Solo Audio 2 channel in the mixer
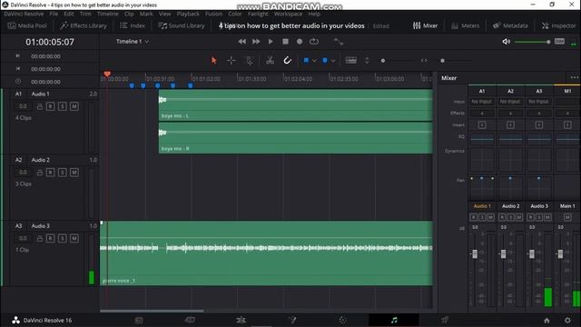This screenshot has height=327, width=581. (x=510, y=217)
